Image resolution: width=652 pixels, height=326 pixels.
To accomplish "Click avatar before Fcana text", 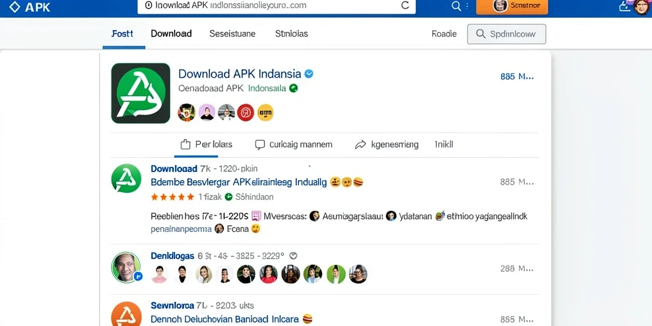I will (219, 229).
